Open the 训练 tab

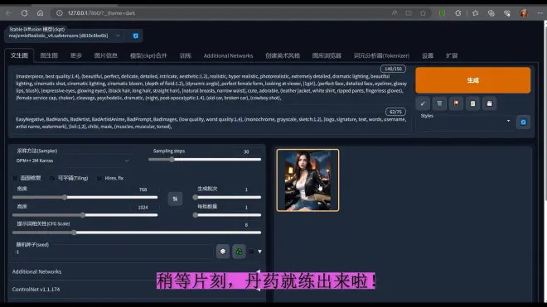pos(186,55)
